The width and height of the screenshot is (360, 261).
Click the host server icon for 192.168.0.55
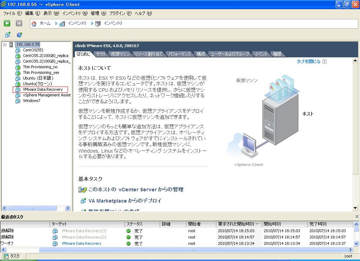click(x=11, y=44)
